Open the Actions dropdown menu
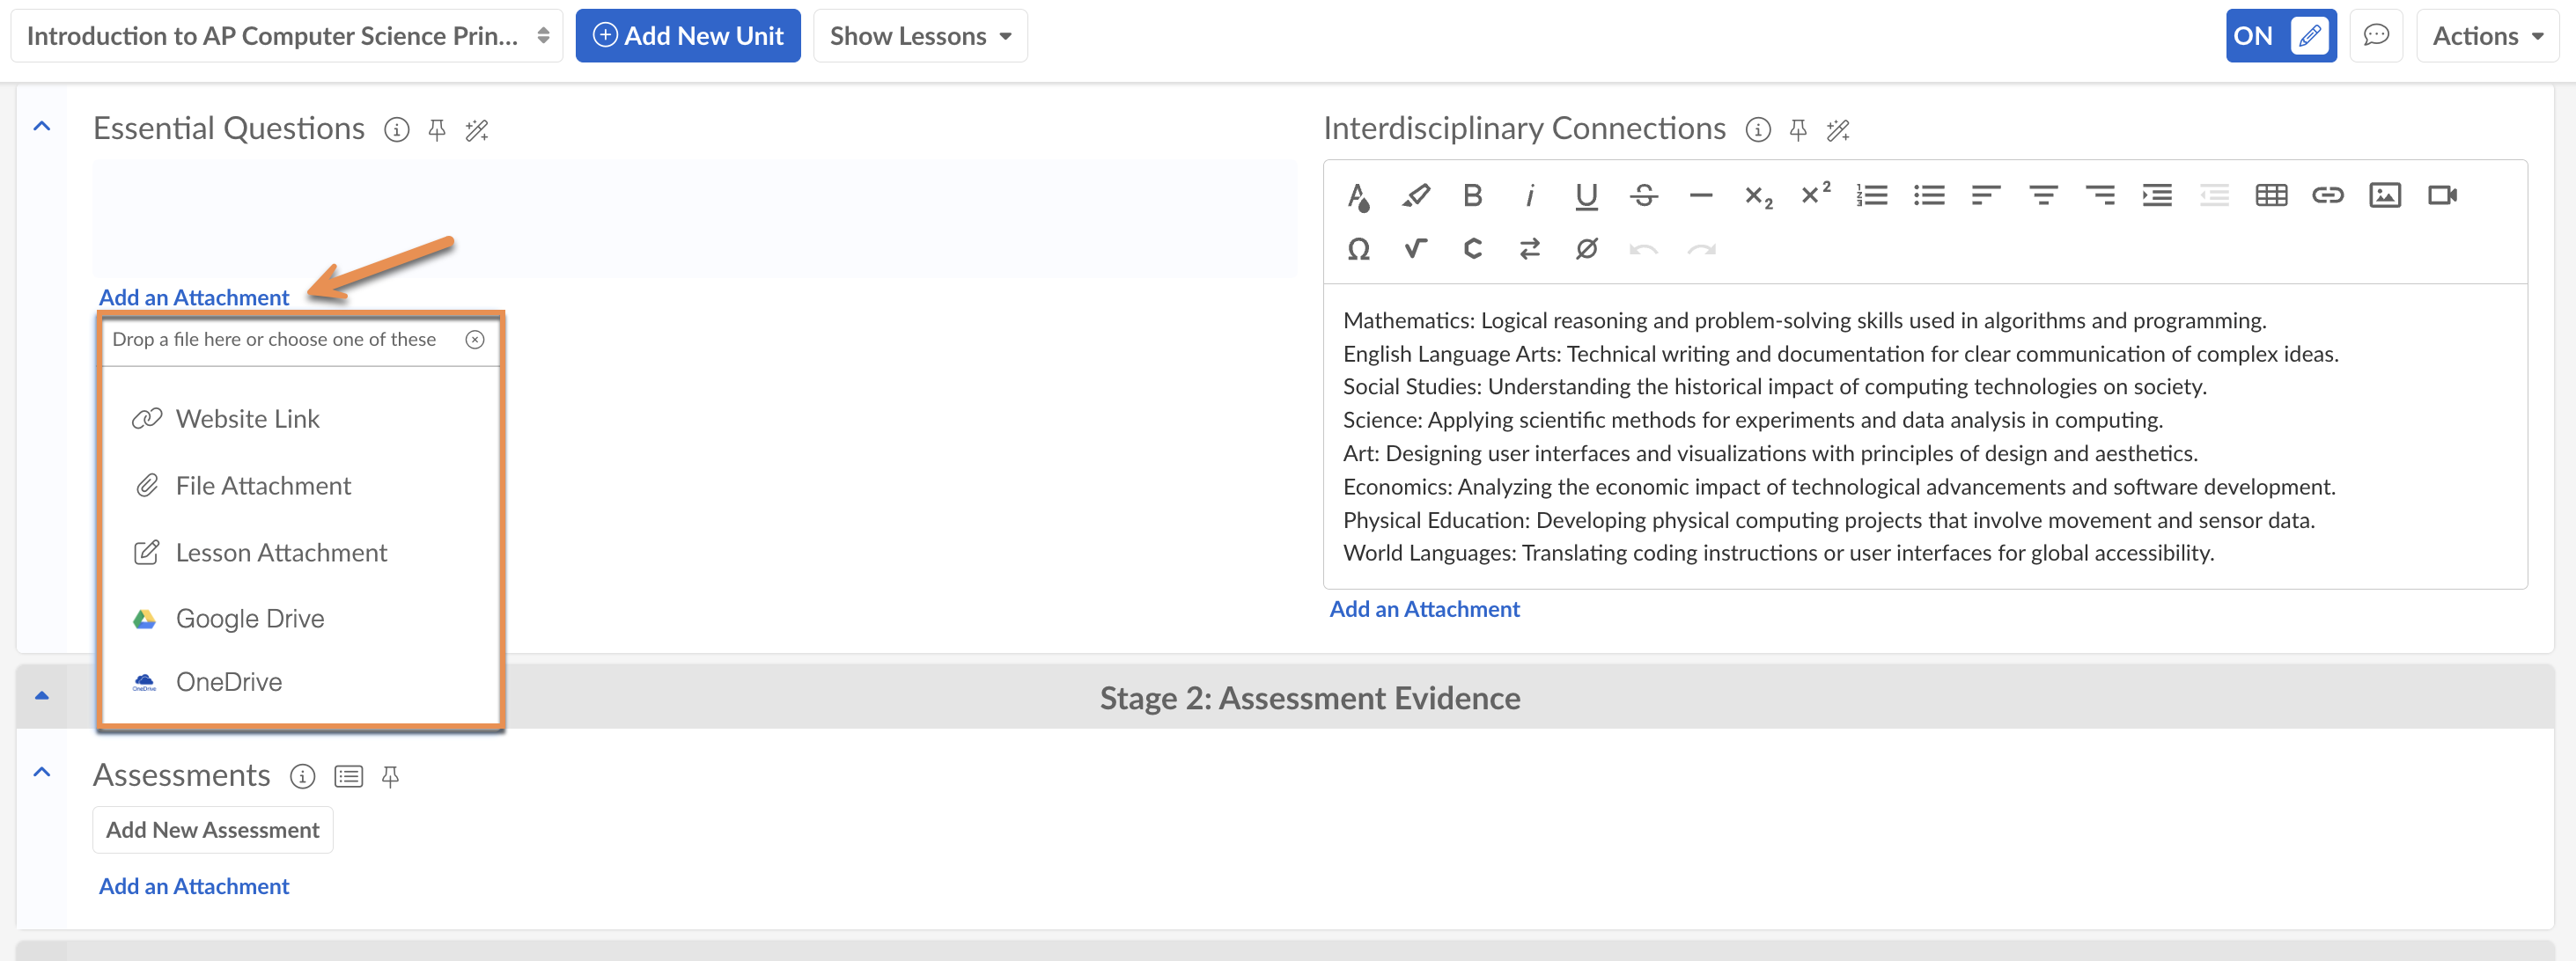Image resolution: width=2576 pixels, height=961 pixels. pyautogui.click(x=2486, y=36)
